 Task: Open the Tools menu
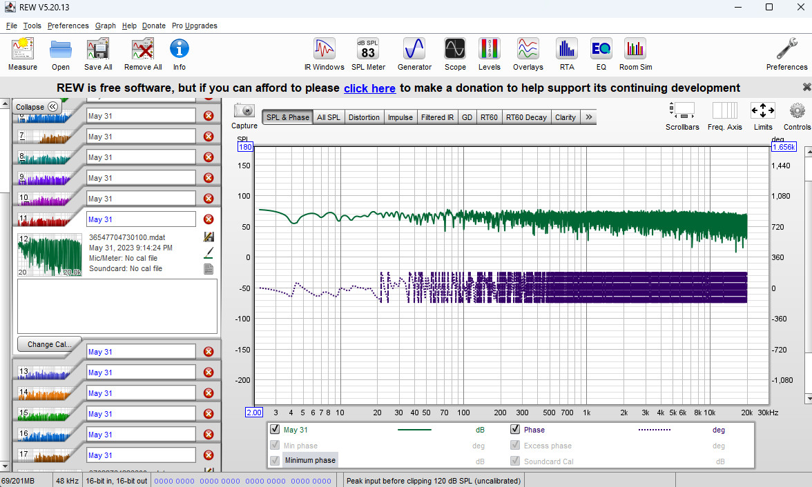[x=32, y=26]
